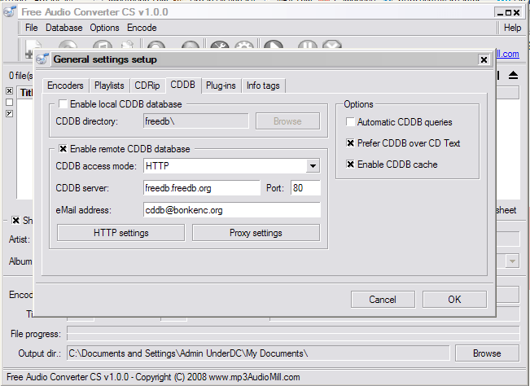The width and height of the screenshot is (530, 386).
Task: Toggle Enable CDDB cache checkbox
Action: tap(350, 164)
